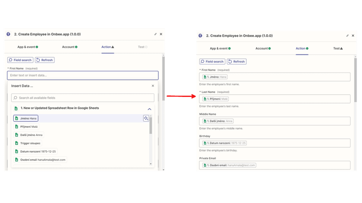Open the Account tab in left panel
Screen dimensions: 362x203
pyautogui.click(x=70, y=47)
